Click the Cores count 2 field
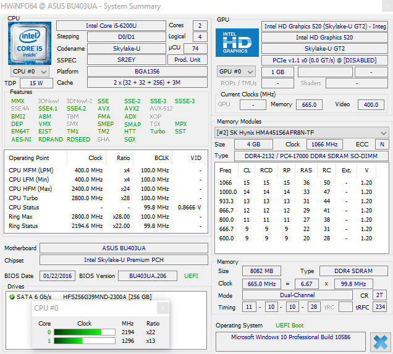This screenshot has width=393, height=354. pos(200,26)
